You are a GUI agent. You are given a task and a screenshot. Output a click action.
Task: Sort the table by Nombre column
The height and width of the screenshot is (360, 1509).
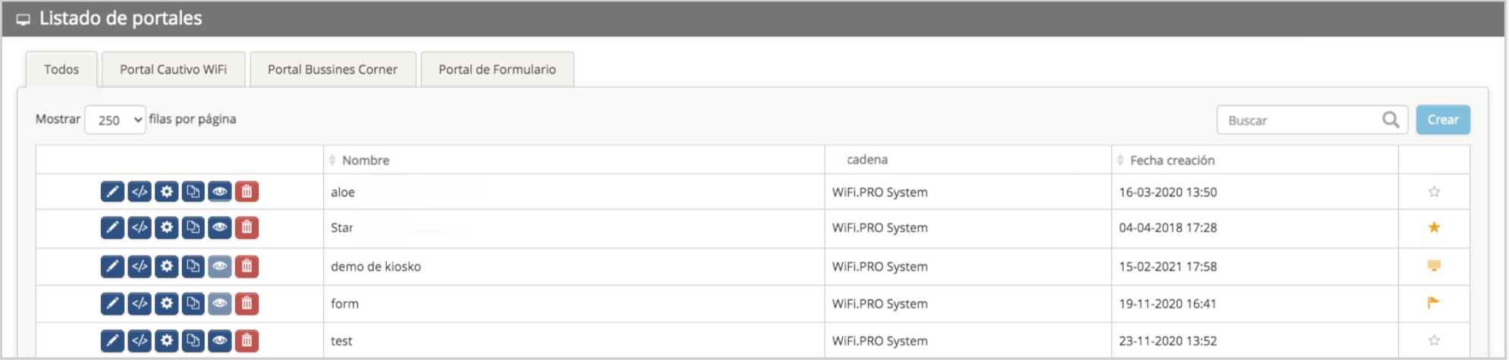click(x=365, y=160)
